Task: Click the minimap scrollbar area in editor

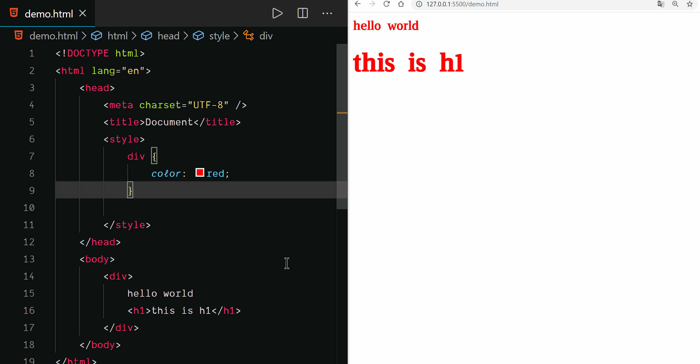Action: tap(342, 126)
